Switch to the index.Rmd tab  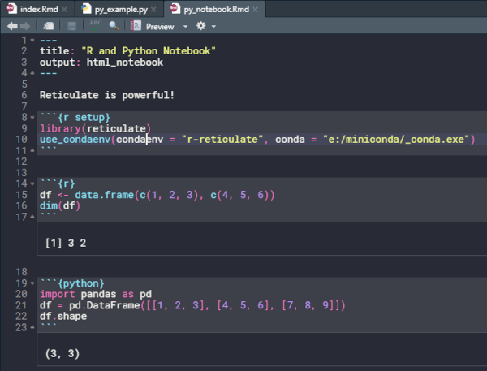point(39,9)
